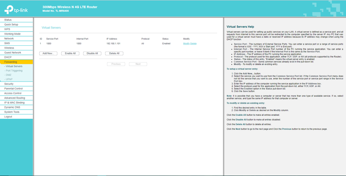Open Working Mode menu
Image resolution: width=346 pixels, height=176 pixels.
tap(16, 34)
